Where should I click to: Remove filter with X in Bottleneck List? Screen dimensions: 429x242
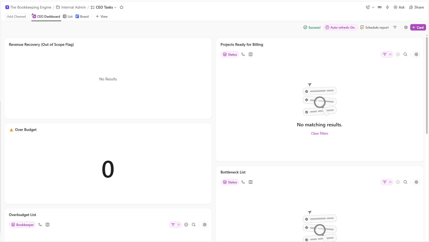point(390,182)
